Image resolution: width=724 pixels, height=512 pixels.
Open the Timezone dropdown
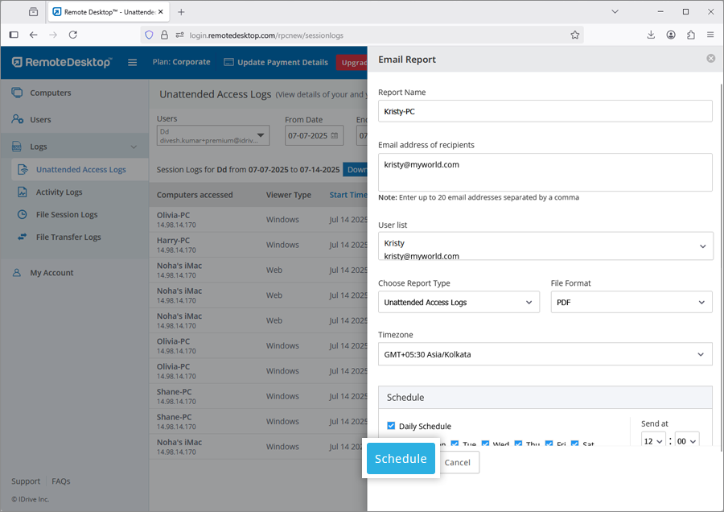click(x=545, y=354)
